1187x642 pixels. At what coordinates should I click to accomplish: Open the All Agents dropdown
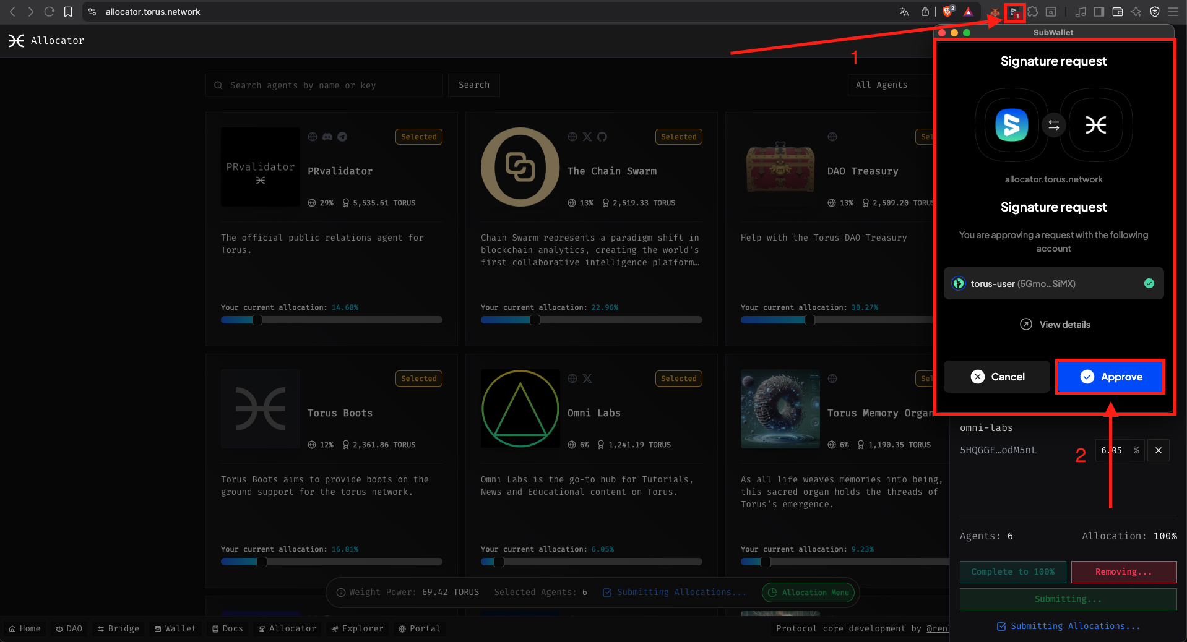tap(881, 85)
